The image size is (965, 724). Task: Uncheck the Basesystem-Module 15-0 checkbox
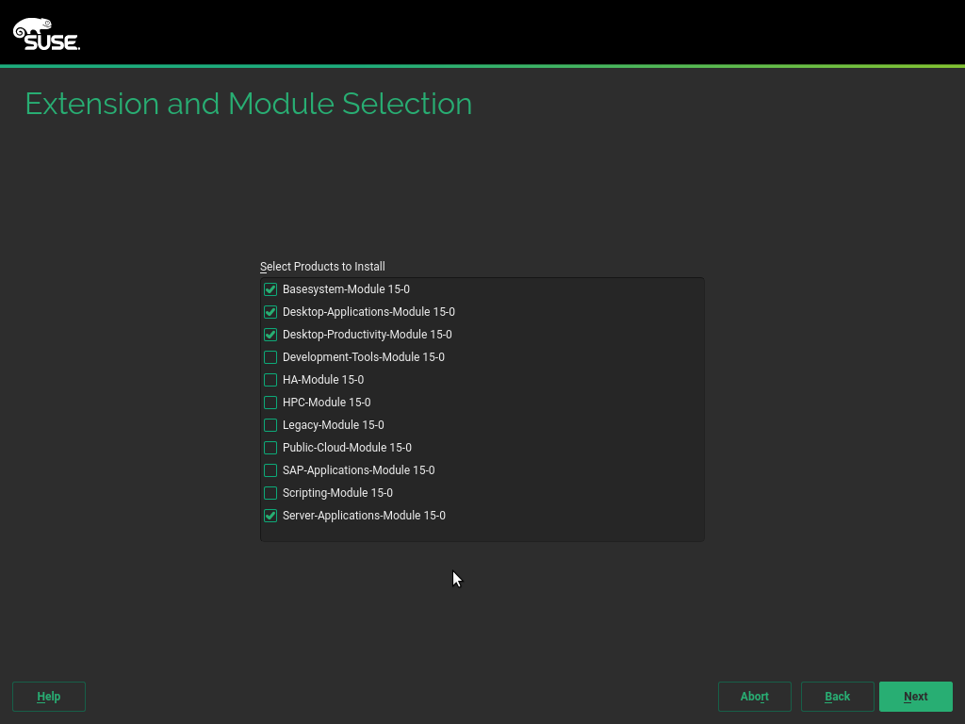(270, 289)
